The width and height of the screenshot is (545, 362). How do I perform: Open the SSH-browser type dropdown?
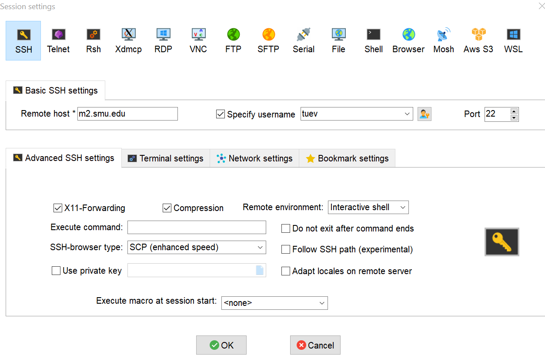click(x=260, y=247)
